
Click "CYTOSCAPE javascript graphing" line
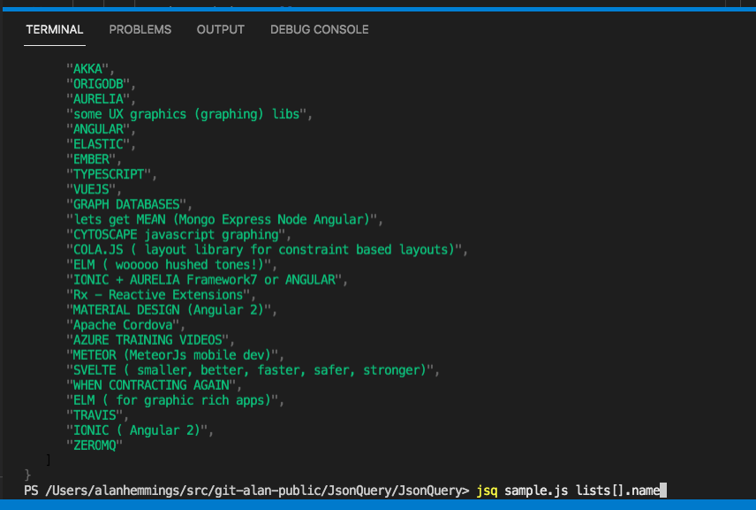(178, 234)
